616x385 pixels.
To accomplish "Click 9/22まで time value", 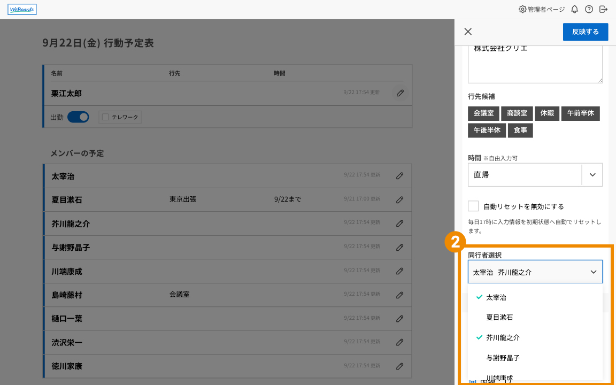I will [x=288, y=199].
